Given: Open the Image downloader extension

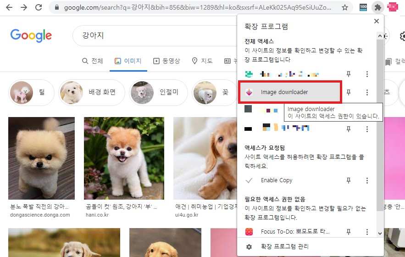Looking at the screenshot, I should pyautogui.click(x=290, y=92).
